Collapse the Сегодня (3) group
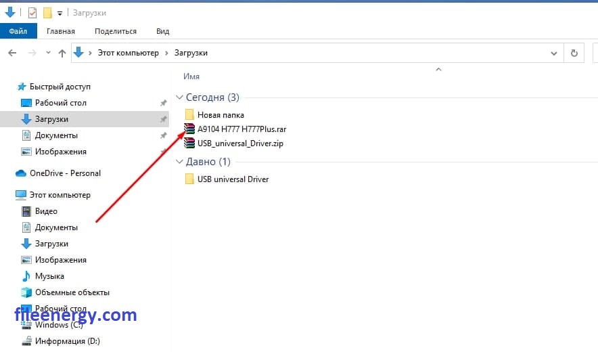 (179, 97)
